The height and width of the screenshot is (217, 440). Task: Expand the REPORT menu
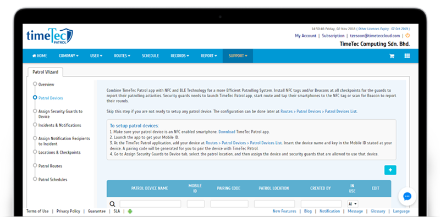pyautogui.click(x=209, y=56)
